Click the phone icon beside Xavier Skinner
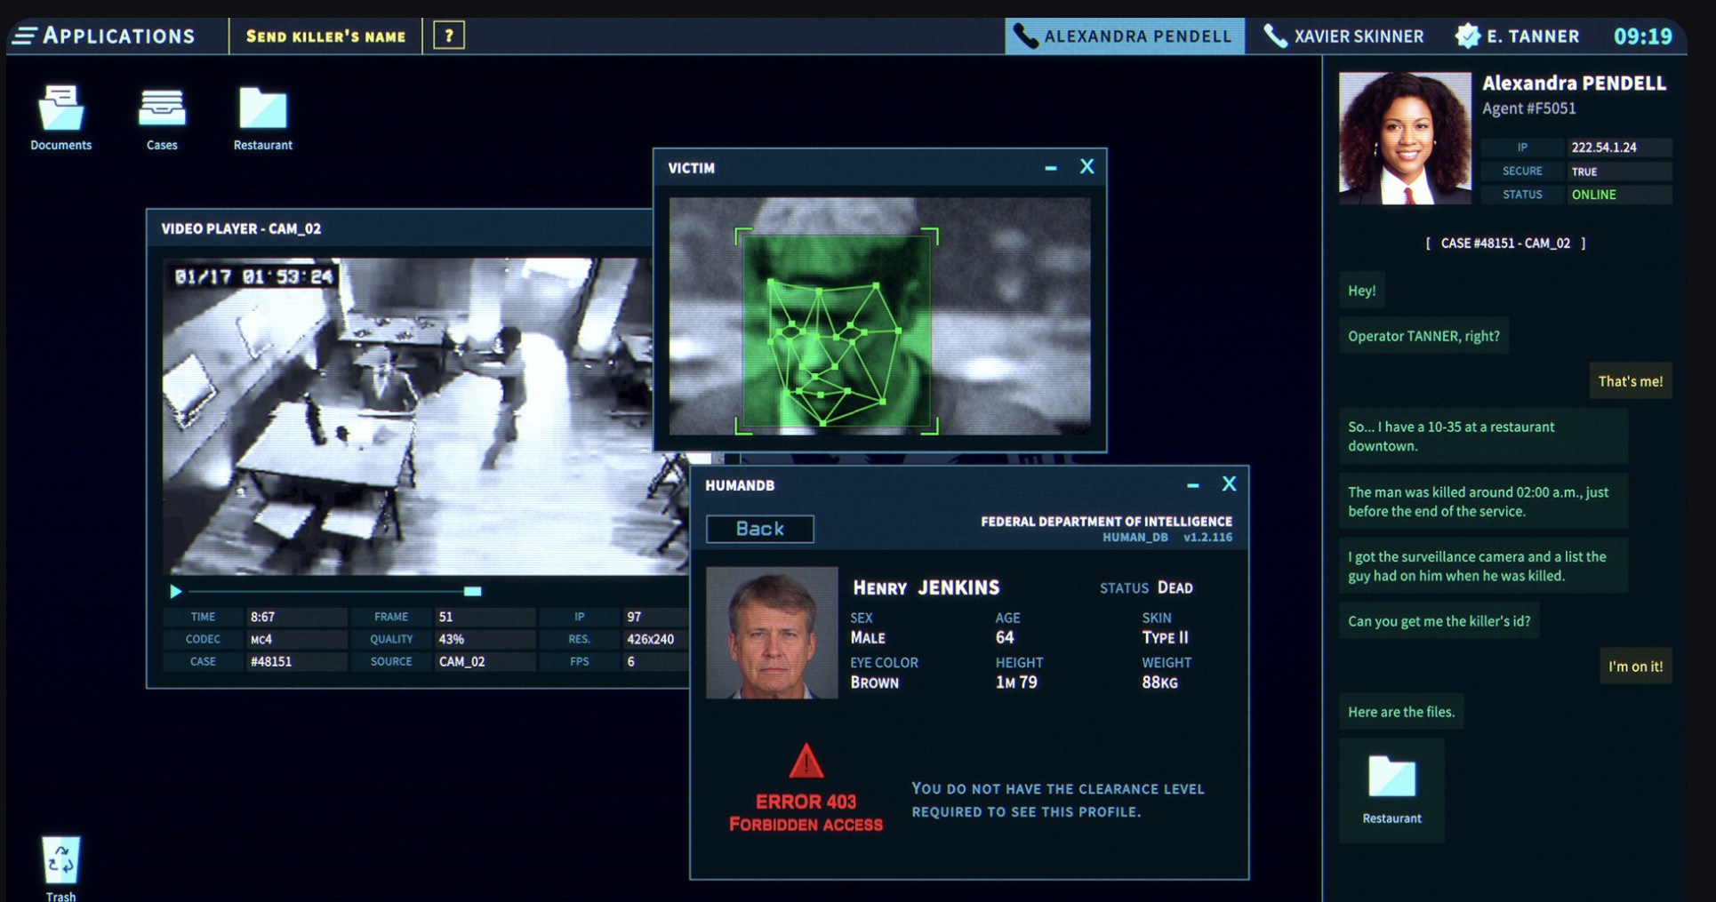This screenshot has height=902, width=1716. (x=1275, y=36)
